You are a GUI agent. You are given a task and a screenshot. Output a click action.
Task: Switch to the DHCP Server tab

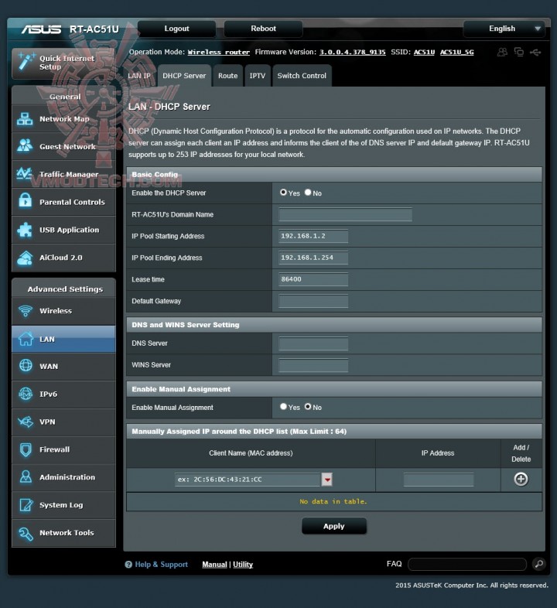click(x=184, y=76)
